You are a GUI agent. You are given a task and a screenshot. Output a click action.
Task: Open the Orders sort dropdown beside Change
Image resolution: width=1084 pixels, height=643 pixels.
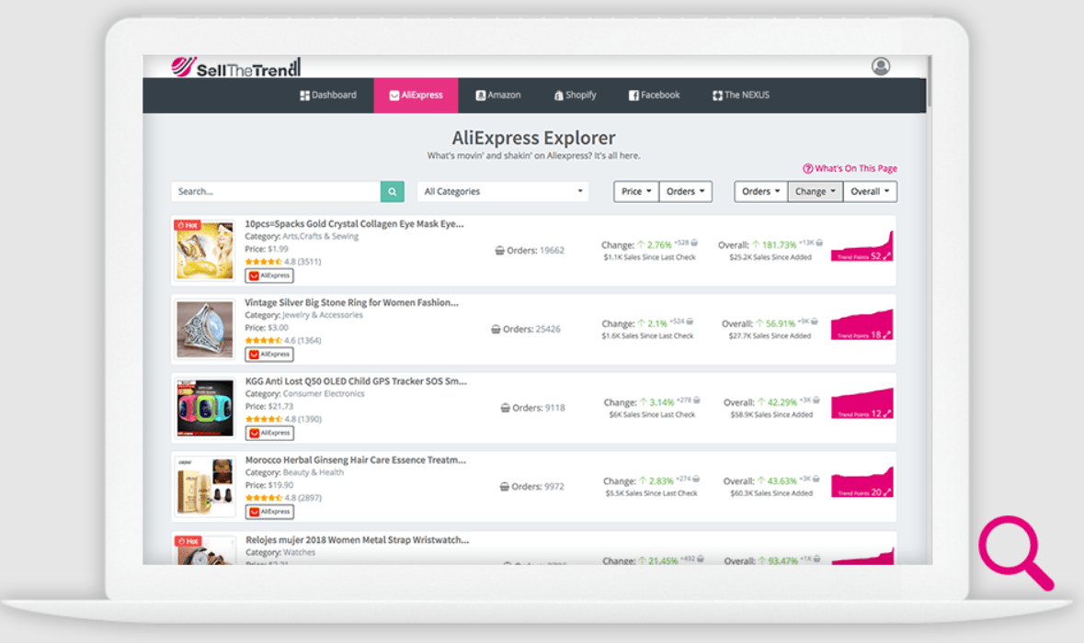click(x=761, y=191)
